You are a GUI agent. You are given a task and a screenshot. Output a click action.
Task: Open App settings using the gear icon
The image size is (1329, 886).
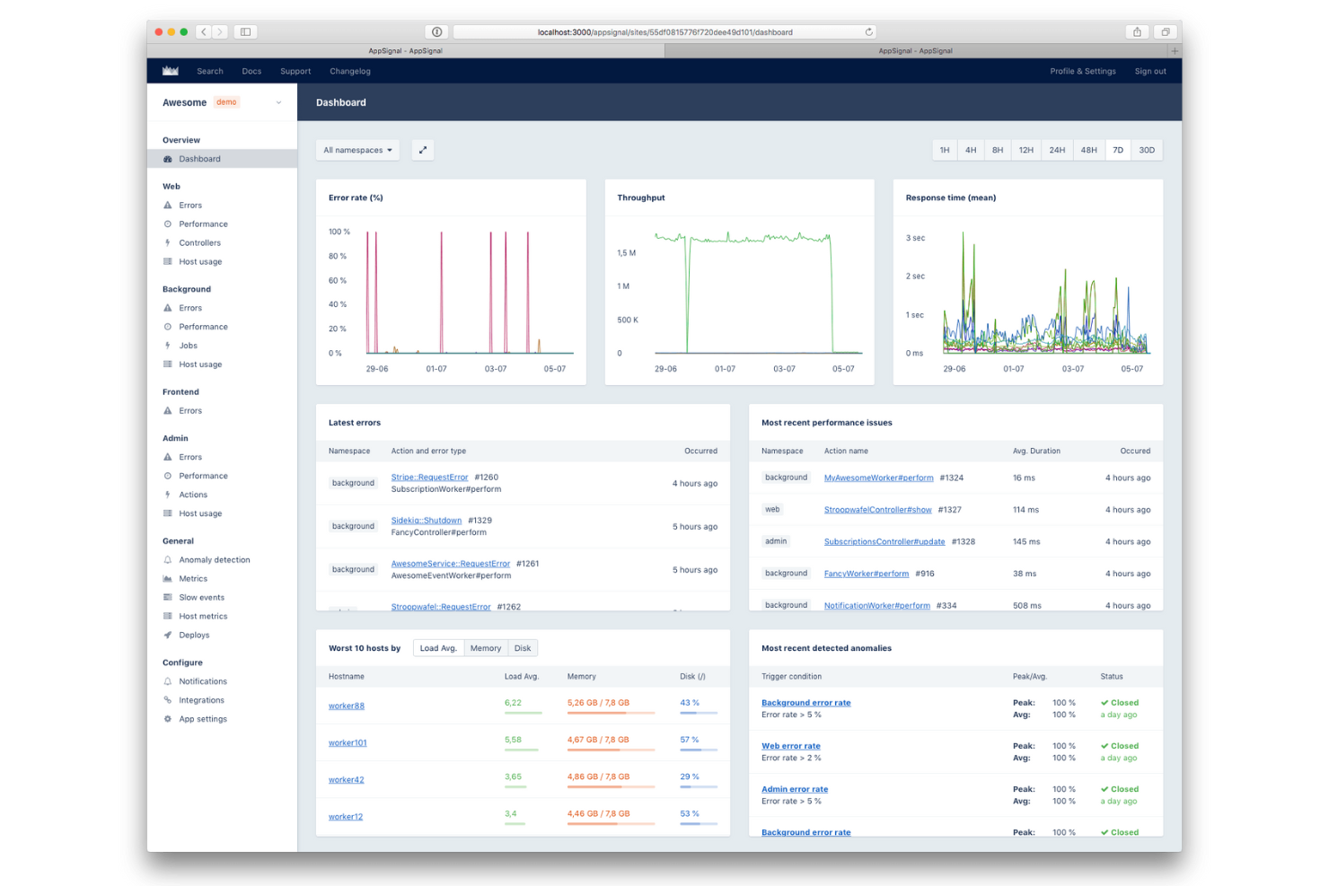click(x=167, y=718)
